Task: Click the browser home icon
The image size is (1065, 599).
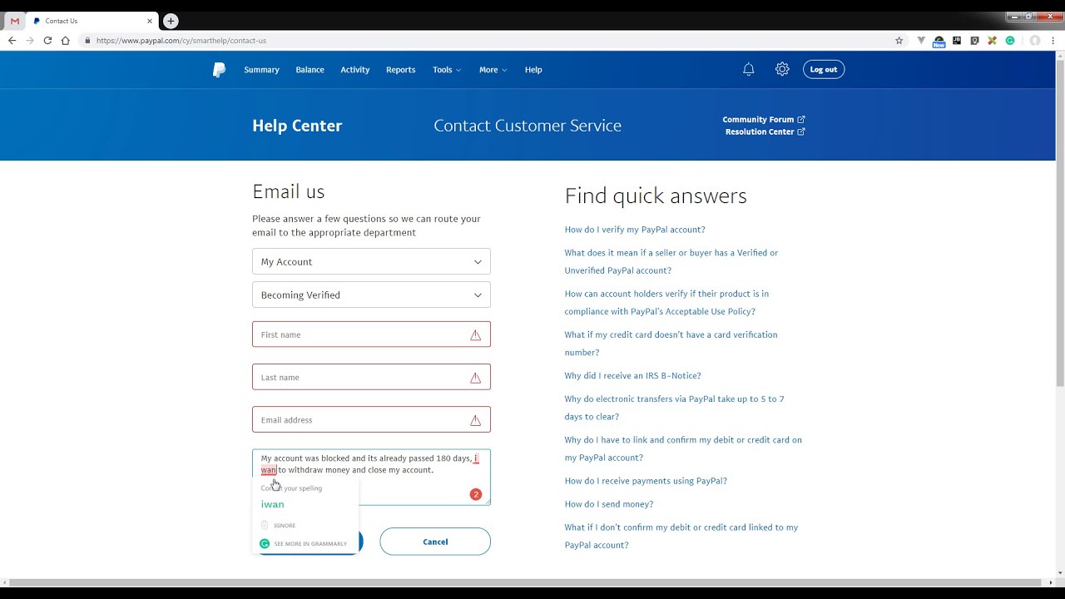Action: tap(66, 40)
